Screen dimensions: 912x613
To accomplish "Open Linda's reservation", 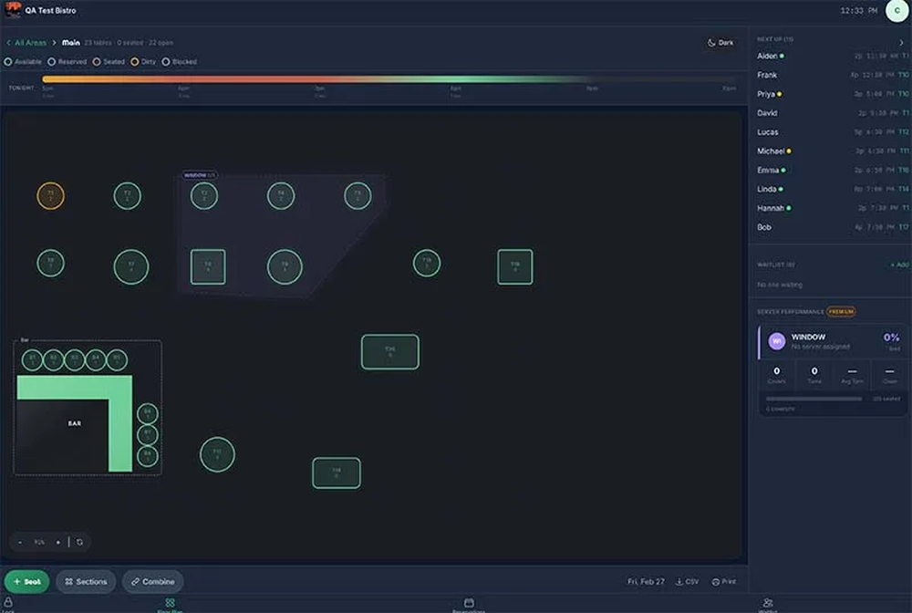I will [833, 189].
